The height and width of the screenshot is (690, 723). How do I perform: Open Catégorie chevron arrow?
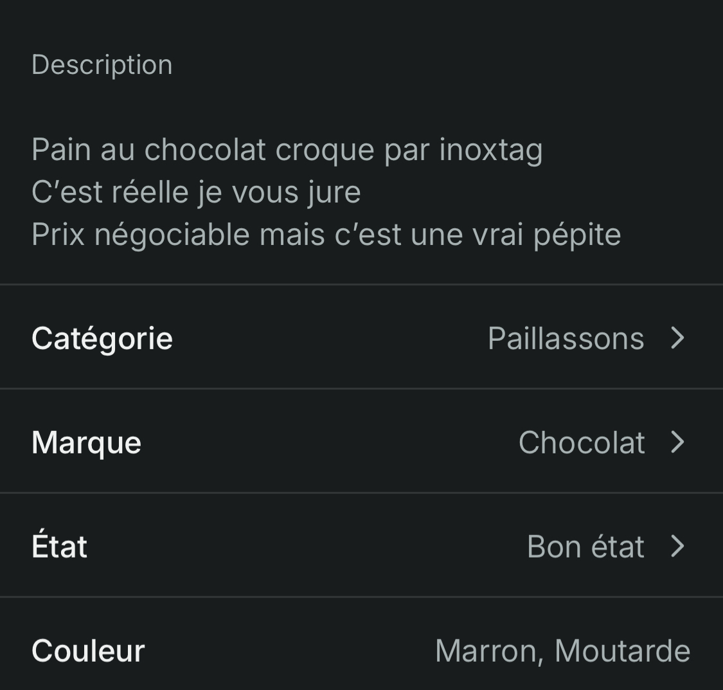677,338
